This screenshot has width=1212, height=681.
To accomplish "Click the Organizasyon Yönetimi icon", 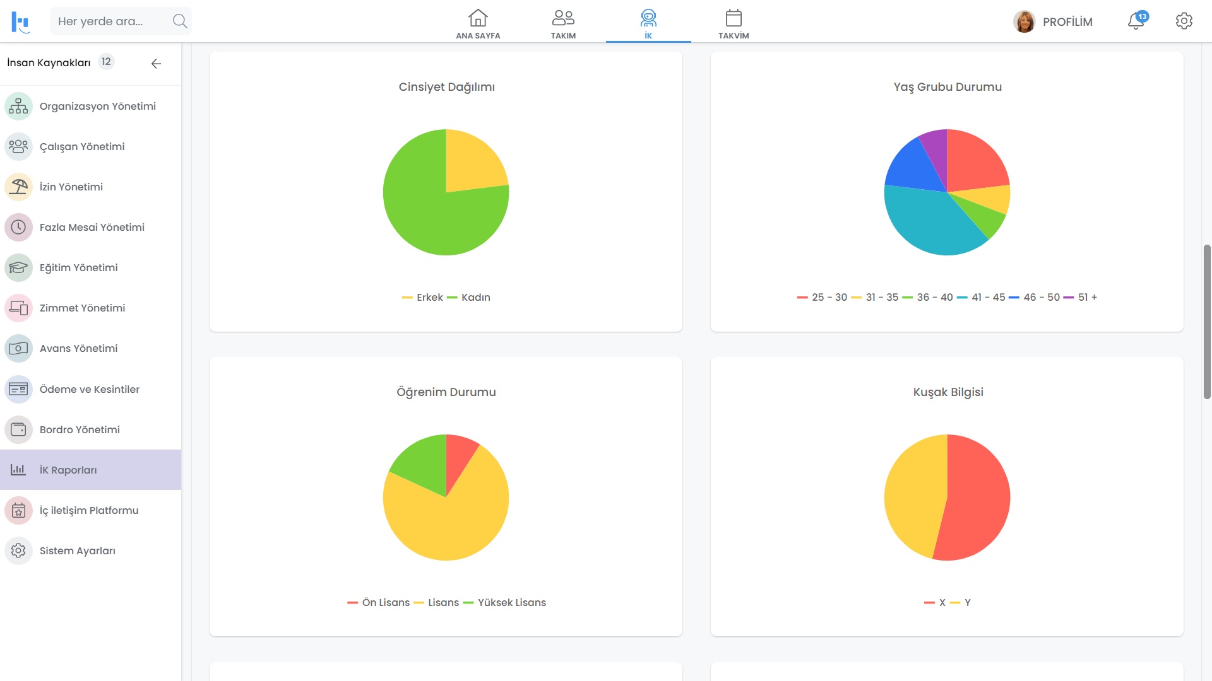I will [x=18, y=106].
